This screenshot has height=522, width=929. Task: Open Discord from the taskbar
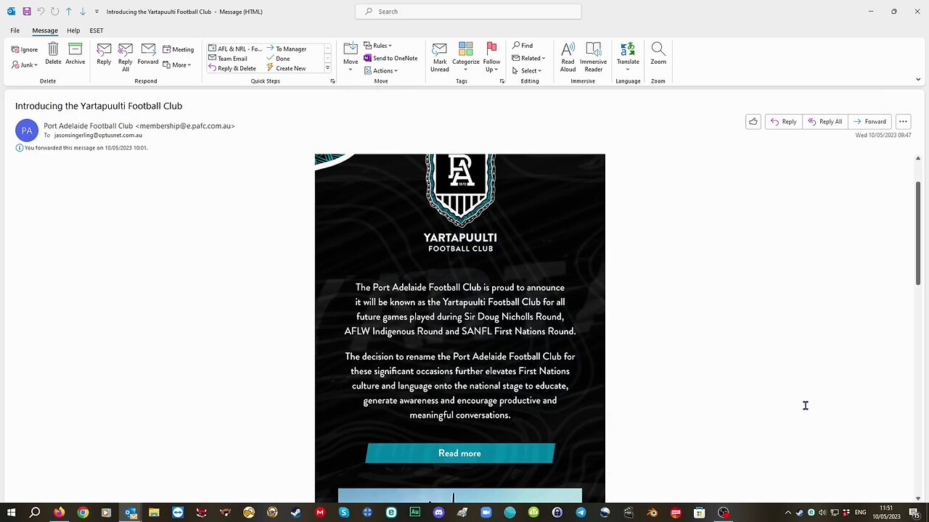pos(438,513)
